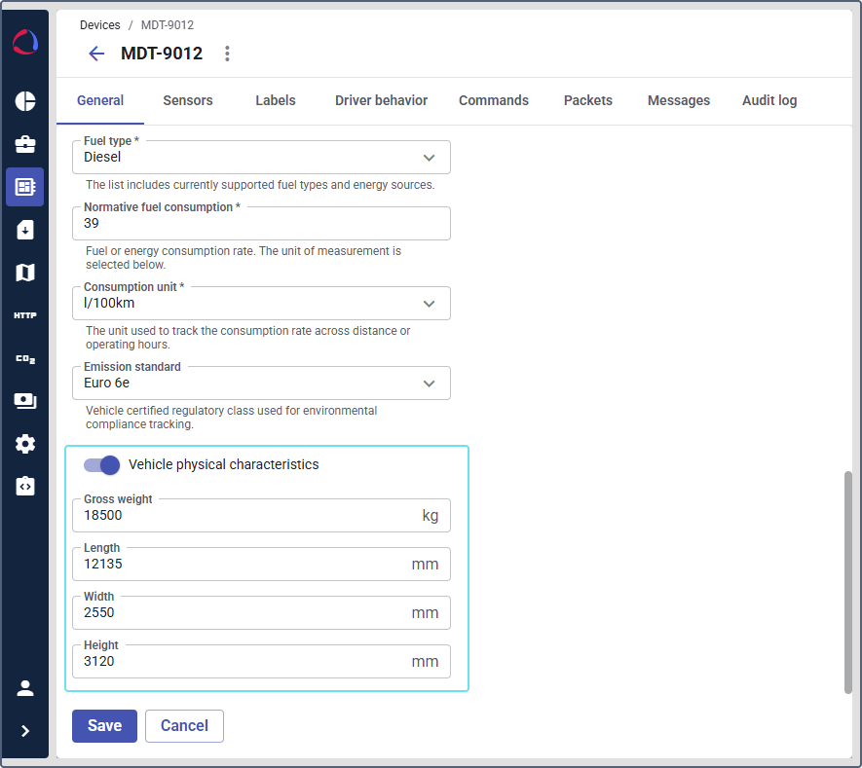Select the HTTP icon in the sidebar
The image size is (862, 768).
[x=25, y=315]
